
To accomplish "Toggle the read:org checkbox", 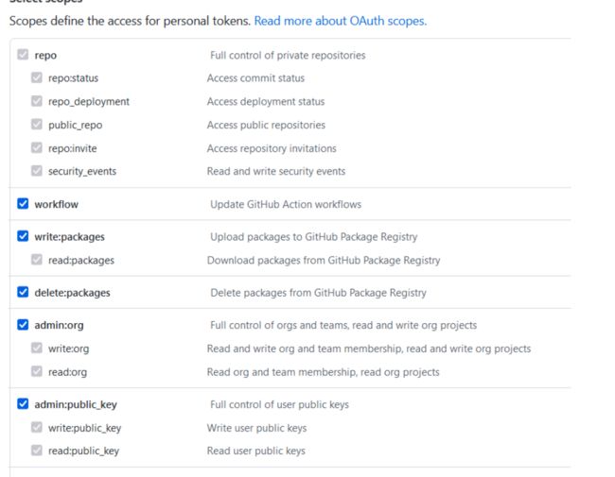I will point(37,371).
